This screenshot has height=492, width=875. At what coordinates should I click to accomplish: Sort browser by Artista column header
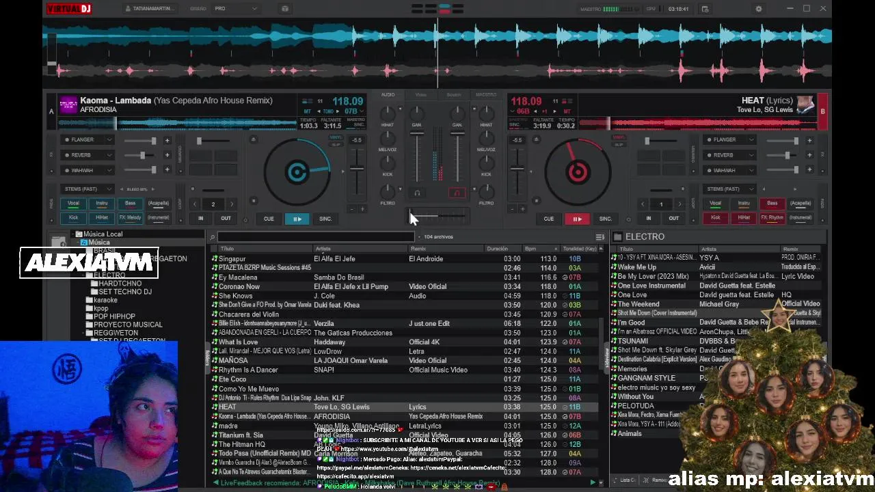[360, 249]
